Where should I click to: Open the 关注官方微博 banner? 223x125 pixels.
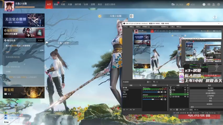pyautogui.click(x=24, y=20)
